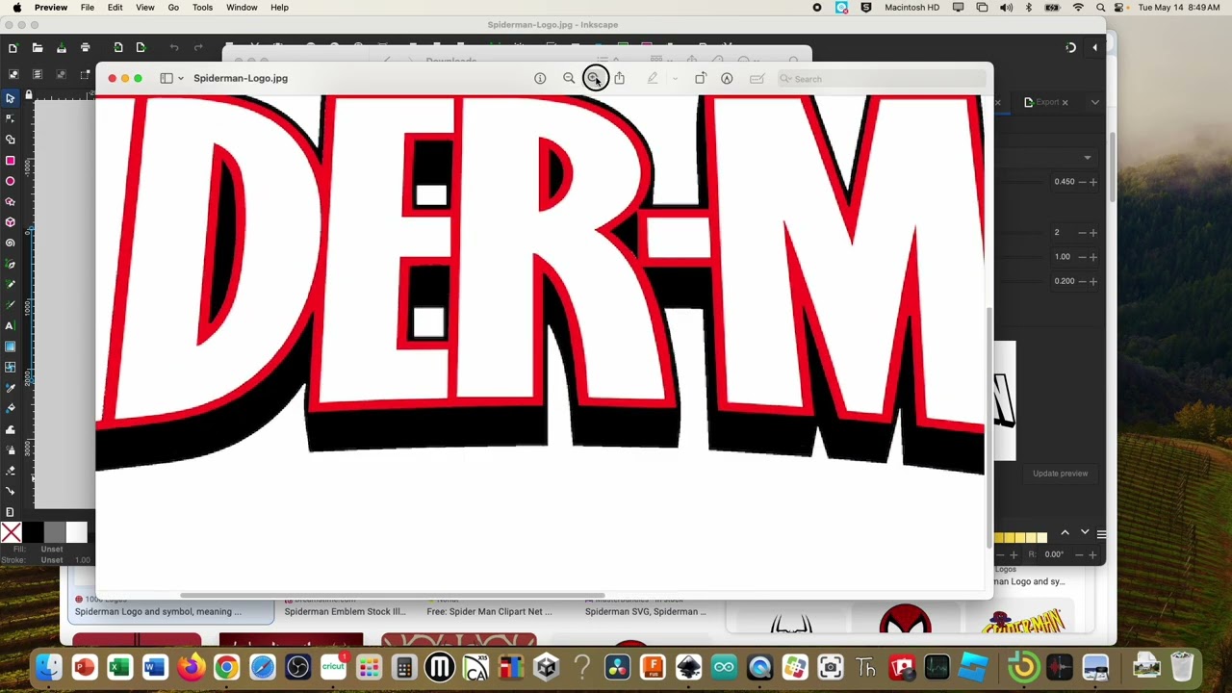Screen dimensions: 1232x693
Task: Click Inkscape Undo arrow
Action: click(x=174, y=47)
